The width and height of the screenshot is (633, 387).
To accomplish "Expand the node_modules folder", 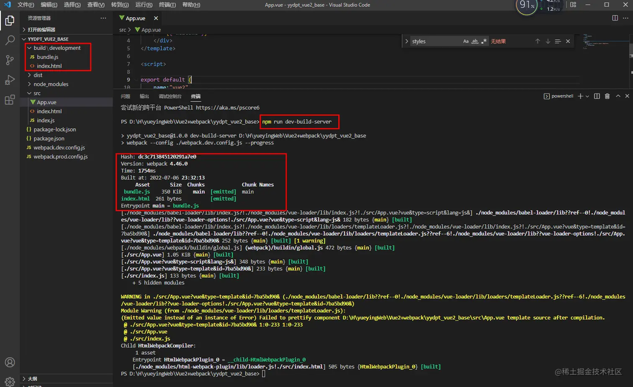I will click(x=67, y=84).
